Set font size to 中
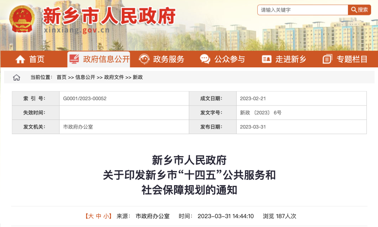This screenshot has height=227, width=378. click(98, 216)
